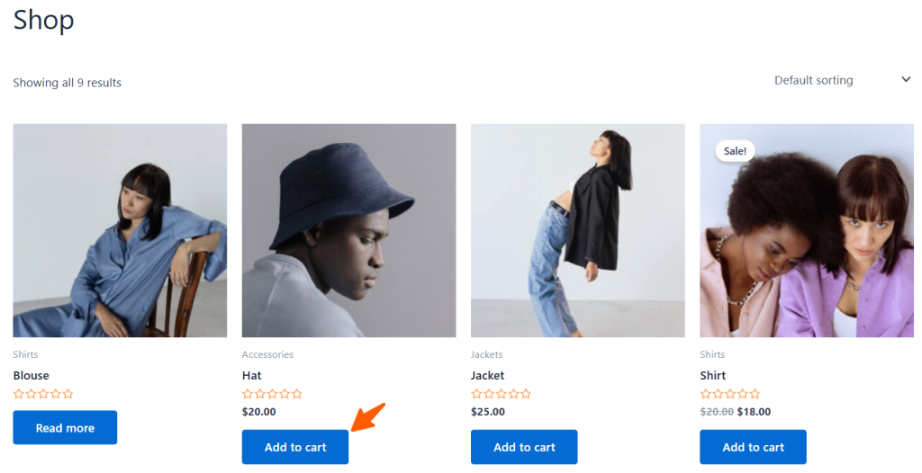Image resolution: width=922 pixels, height=473 pixels.
Task: Add the Hat to cart
Action: coord(295,447)
